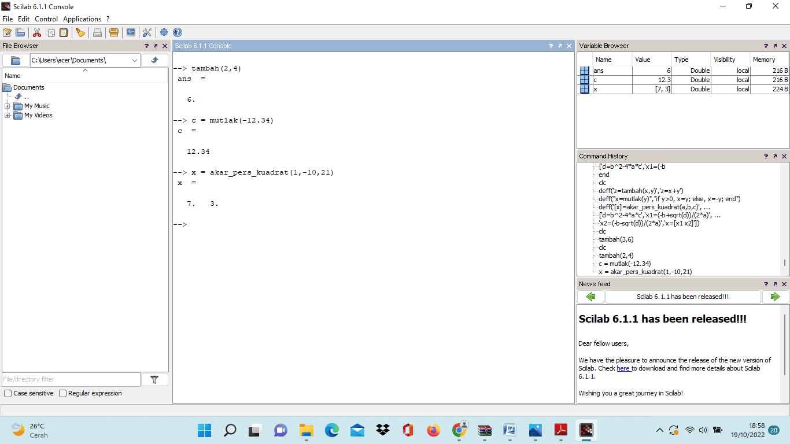Close the File Browser panel
The image size is (790, 444).
tap(164, 46)
